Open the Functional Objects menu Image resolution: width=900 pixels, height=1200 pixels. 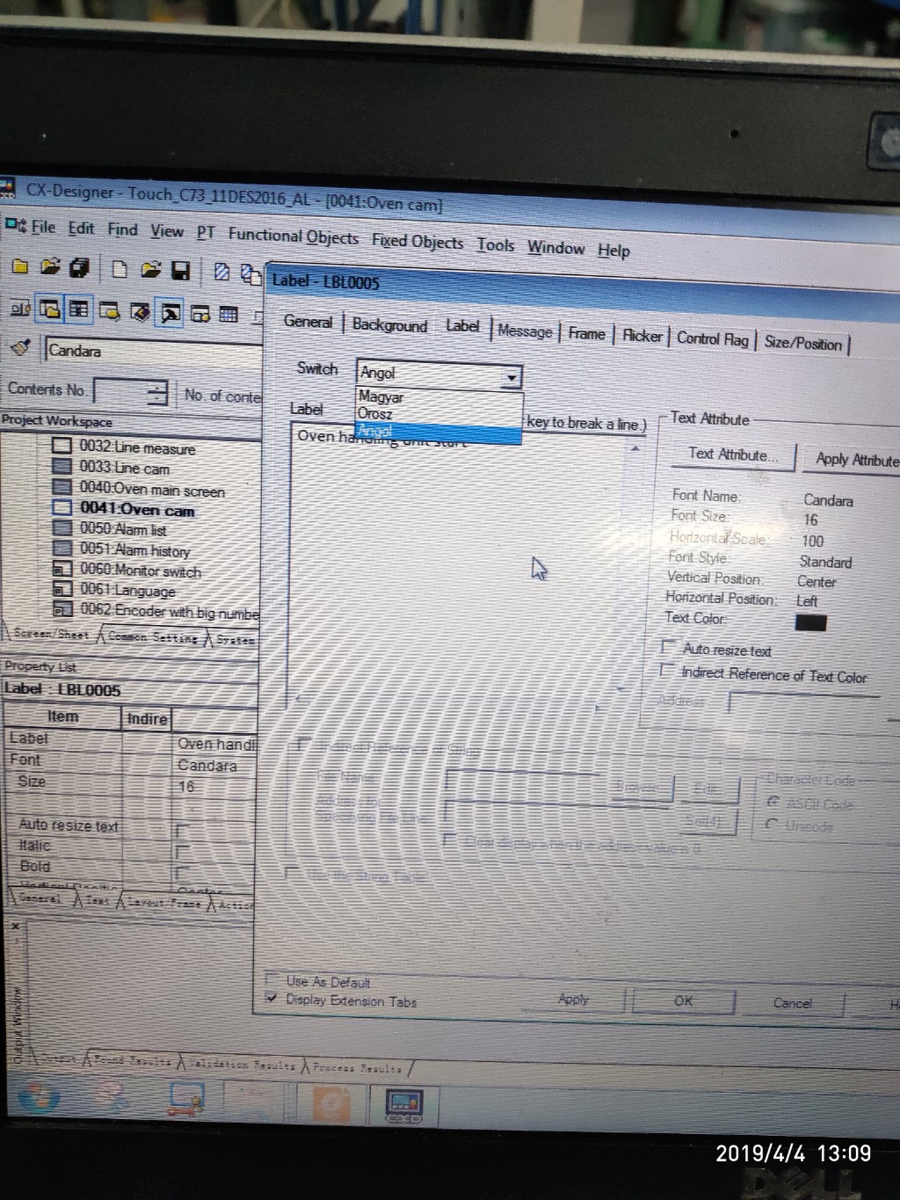293,236
